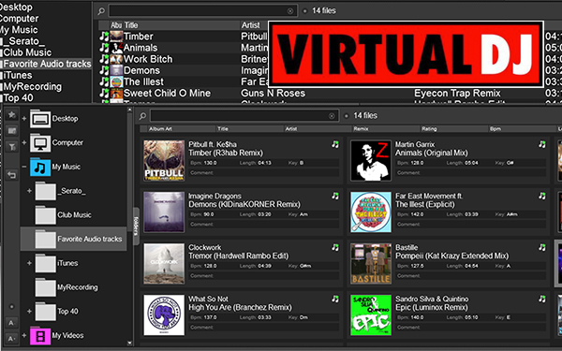Screen dimensions: 562x351
Task: Select iTunes in the upper folder list
Action: tap(17, 75)
